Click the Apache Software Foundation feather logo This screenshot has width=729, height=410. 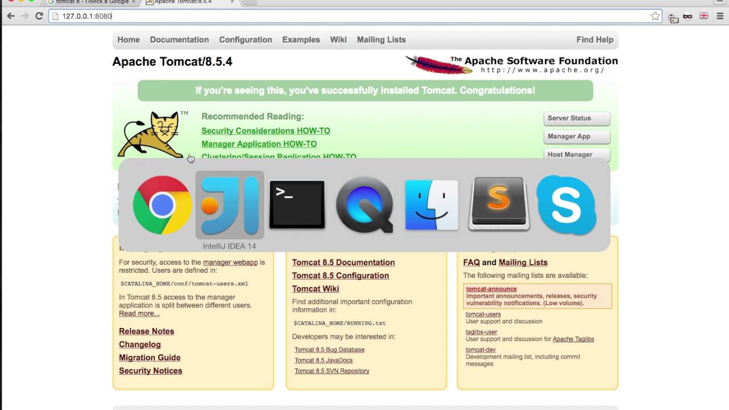(x=439, y=64)
